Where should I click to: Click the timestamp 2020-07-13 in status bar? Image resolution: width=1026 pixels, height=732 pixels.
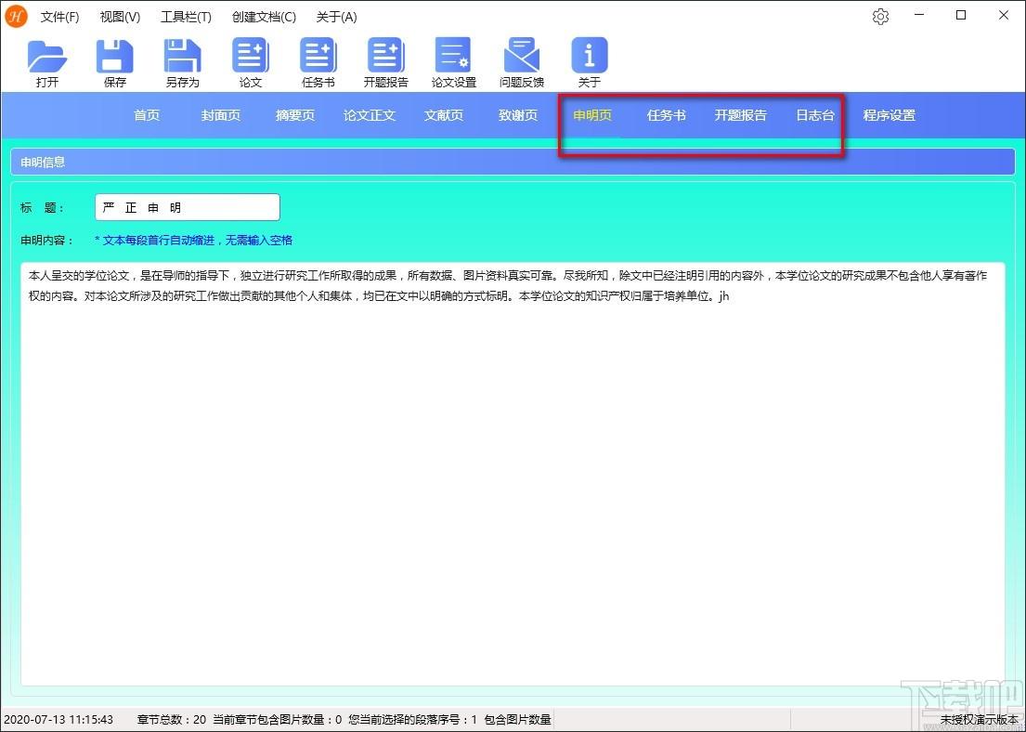coord(58,720)
